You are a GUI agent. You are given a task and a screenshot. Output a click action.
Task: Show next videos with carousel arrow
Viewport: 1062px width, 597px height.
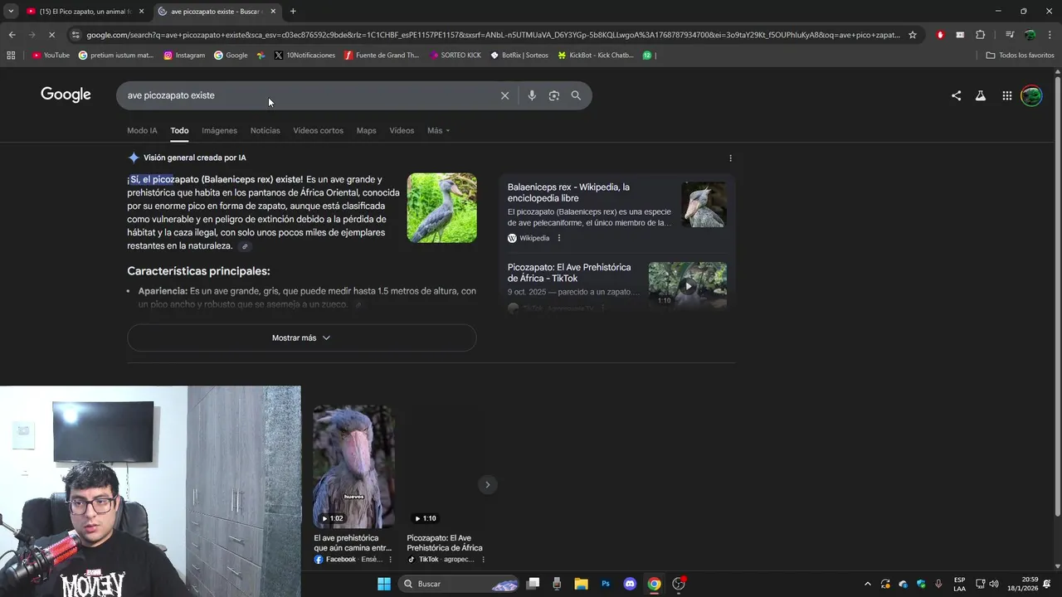(487, 484)
